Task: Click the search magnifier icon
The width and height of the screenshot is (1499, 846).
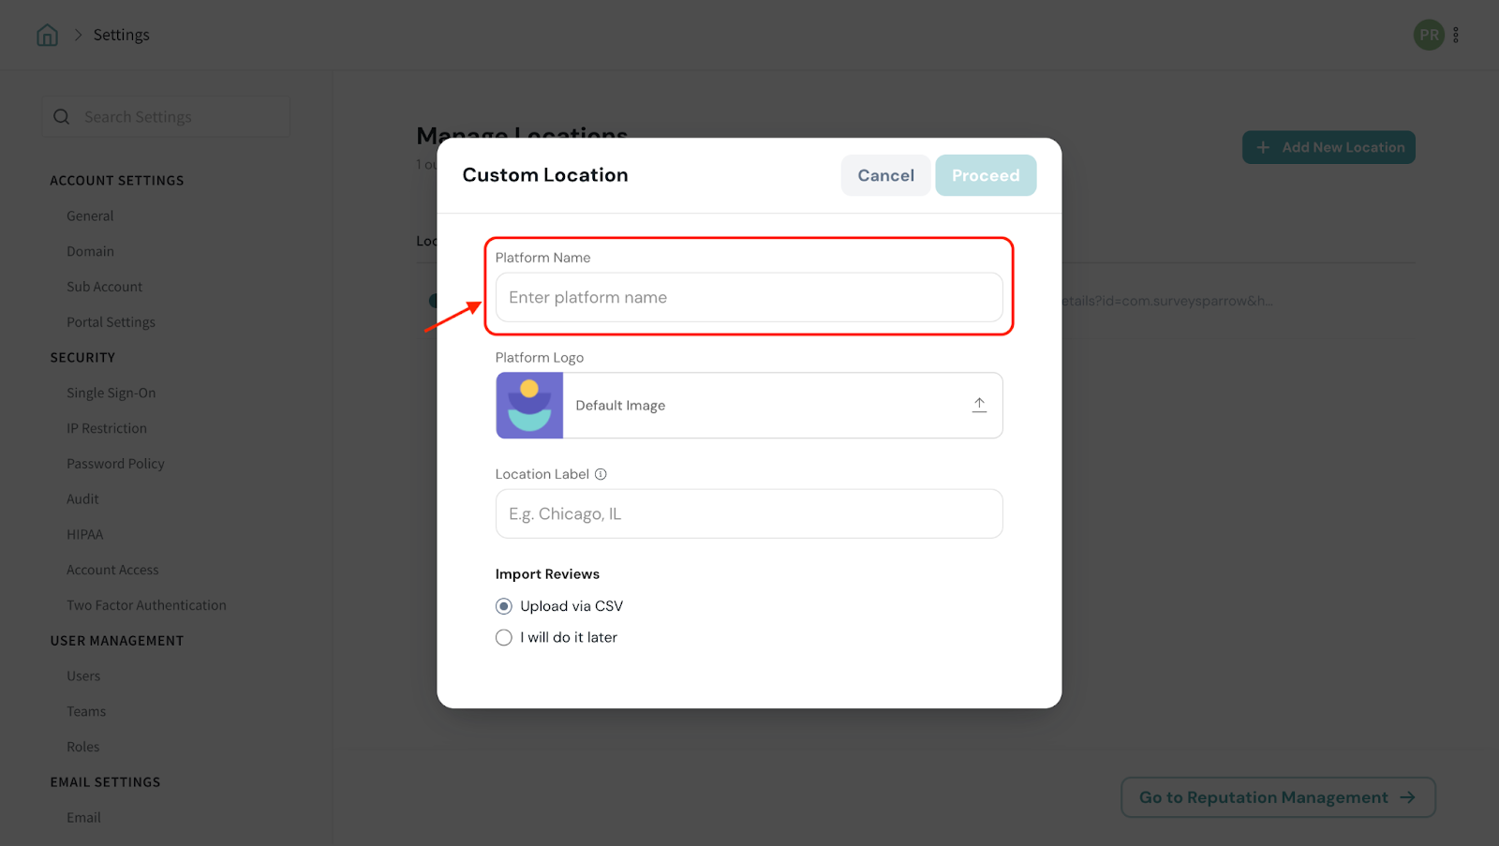Action: click(x=62, y=117)
